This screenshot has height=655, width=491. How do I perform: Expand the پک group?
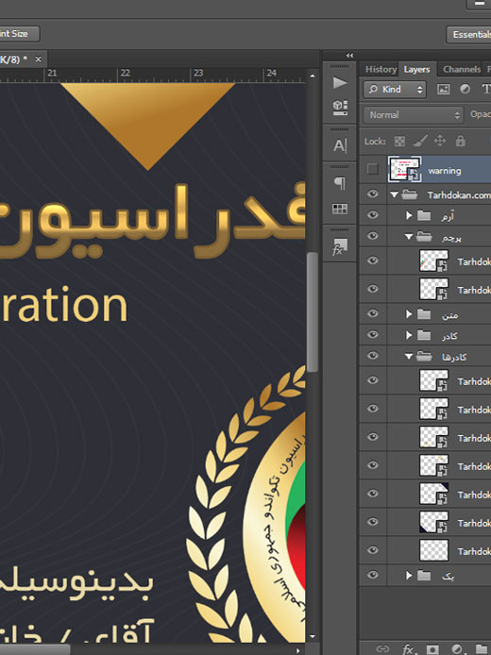409,576
